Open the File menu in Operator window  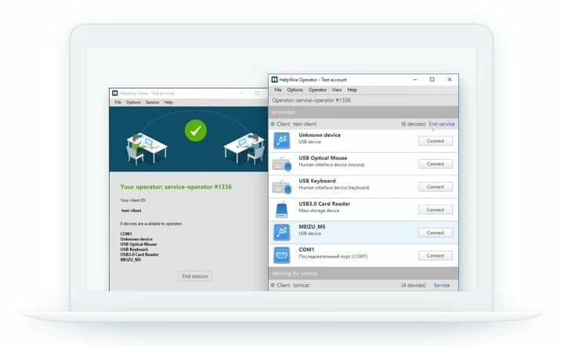278,90
